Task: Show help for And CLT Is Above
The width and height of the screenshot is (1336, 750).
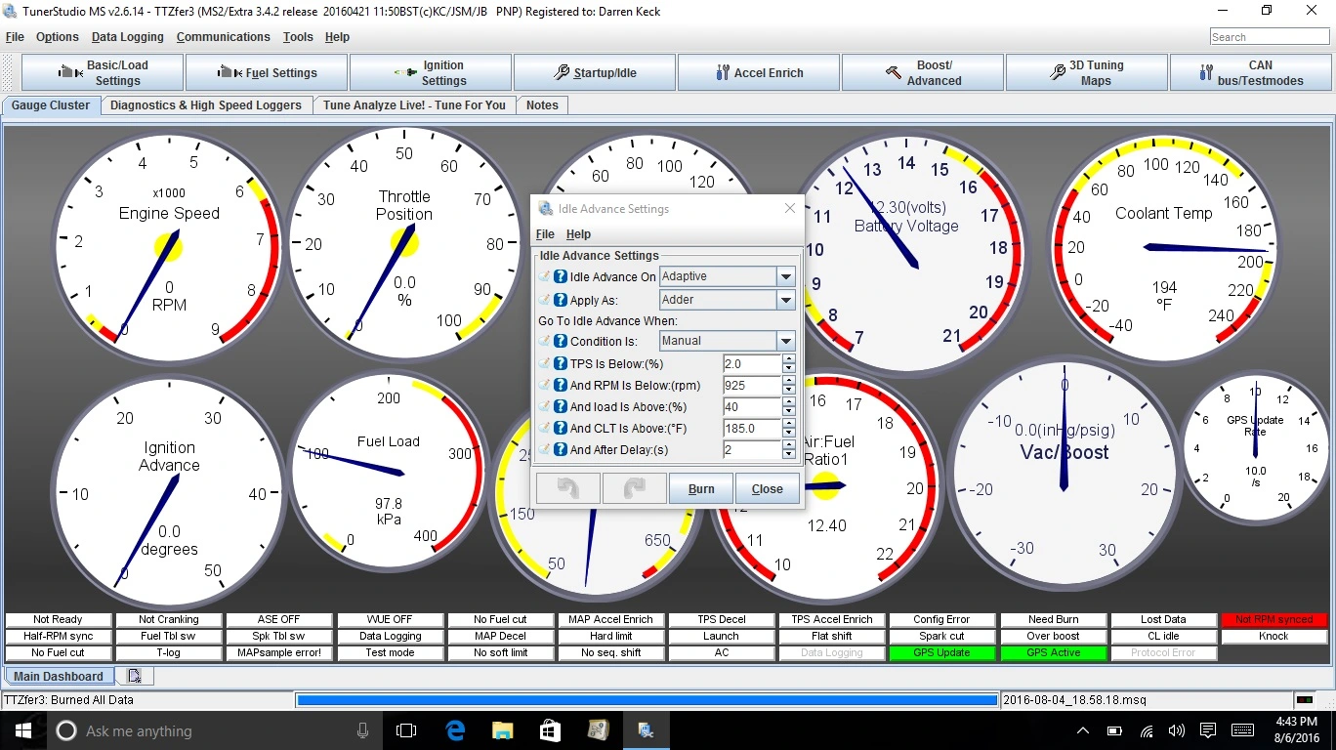Action: (x=561, y=429)
